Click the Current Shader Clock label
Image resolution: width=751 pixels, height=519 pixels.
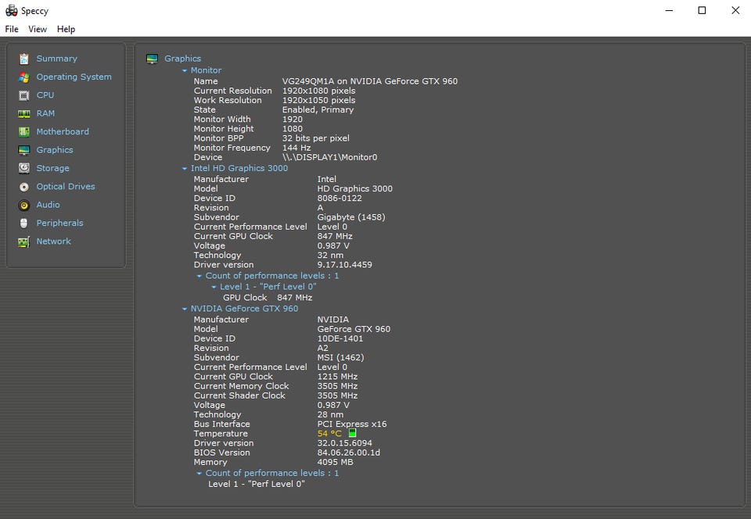(239, 396)
